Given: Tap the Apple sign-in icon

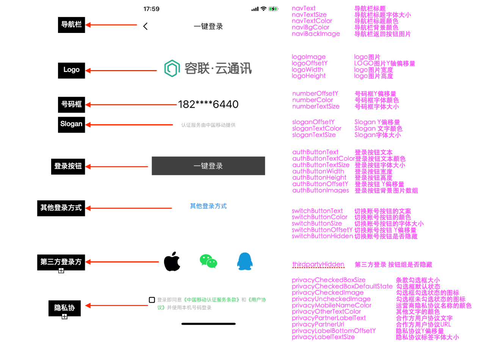Looking at the screenshot, I should [x=172, y=261].
